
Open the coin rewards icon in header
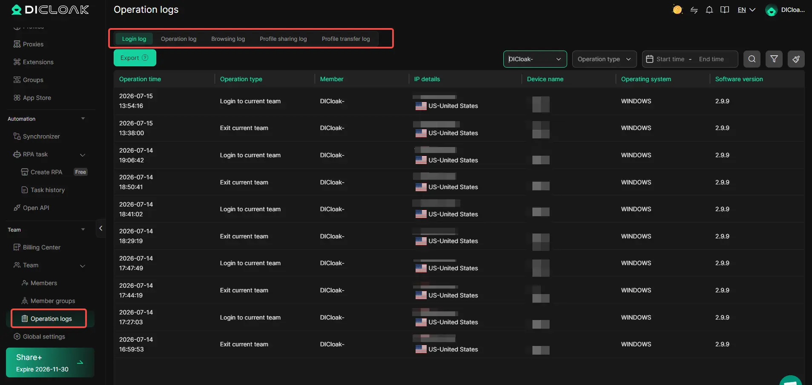point(677,9)
